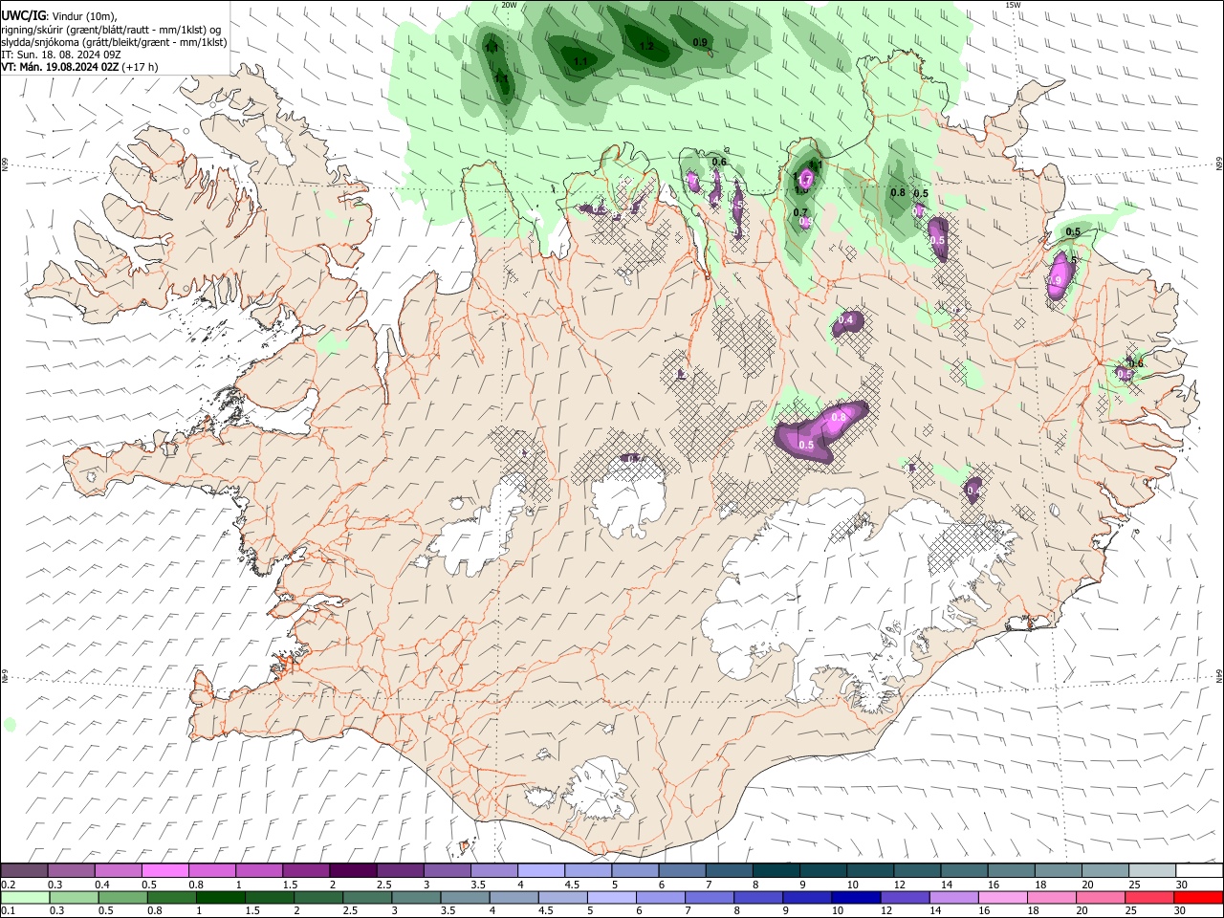Click the '1.2' precipitation value on the map

(x=645, y=46)
